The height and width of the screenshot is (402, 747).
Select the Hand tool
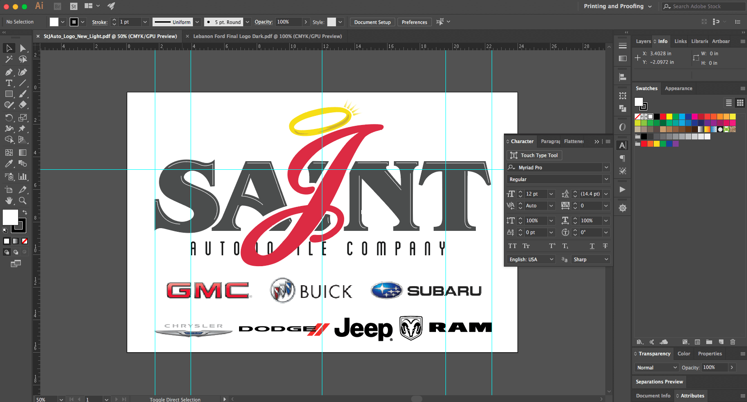click(9, 201)
